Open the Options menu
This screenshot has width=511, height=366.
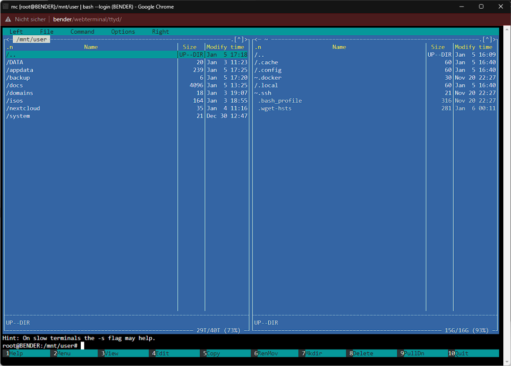123,32
